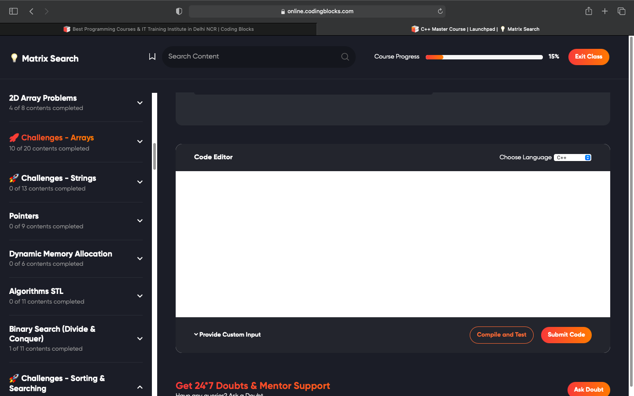This screenshot has width=634, height=396.
Task: Click '1 of 11 contents completed' text
Action: [x=46, y=349]
